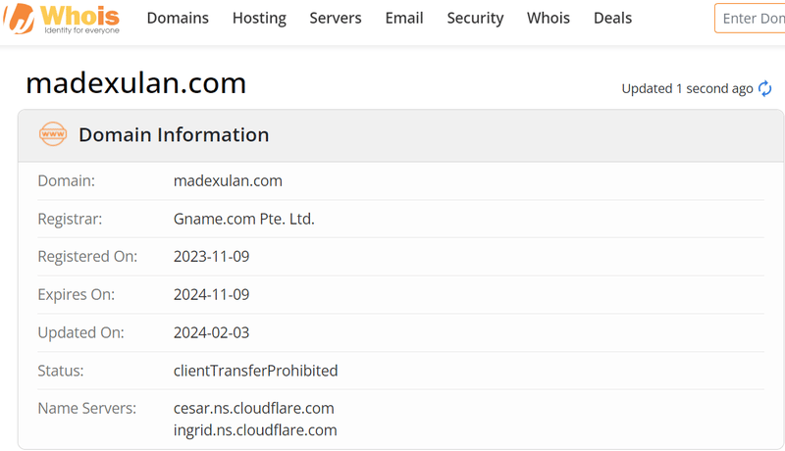Click the Updated 1 second ago text

[x=687, y=89]
